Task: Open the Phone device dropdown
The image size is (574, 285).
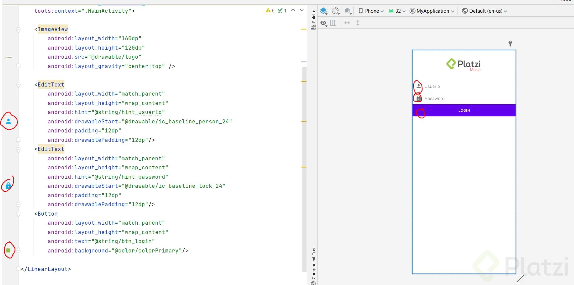Action: tap(371, 11)
